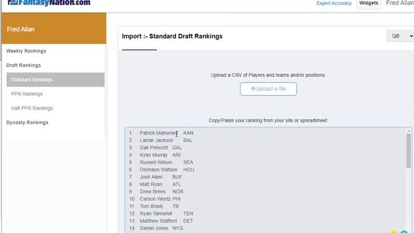The height and width of the screenshot is (233, 414).
Task: Click the HOU team abbreviation
Action: click(x=189, y=170)
